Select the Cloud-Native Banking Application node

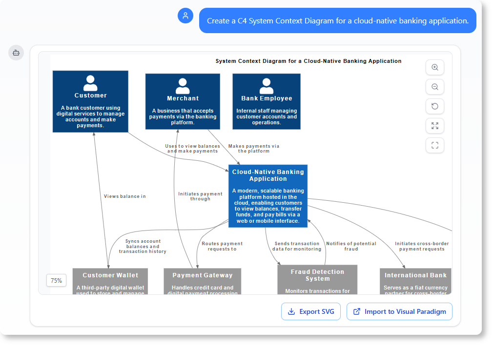(x=268, y=196)
